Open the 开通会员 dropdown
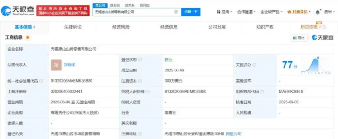This screenshot has width=338, height=139. (299, 12)
